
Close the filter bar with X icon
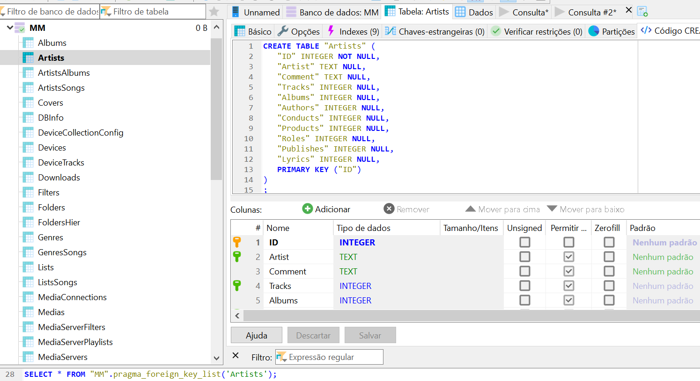point(236,356)
